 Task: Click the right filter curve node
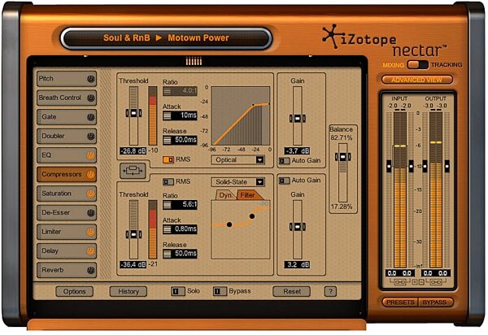(252, 216)
